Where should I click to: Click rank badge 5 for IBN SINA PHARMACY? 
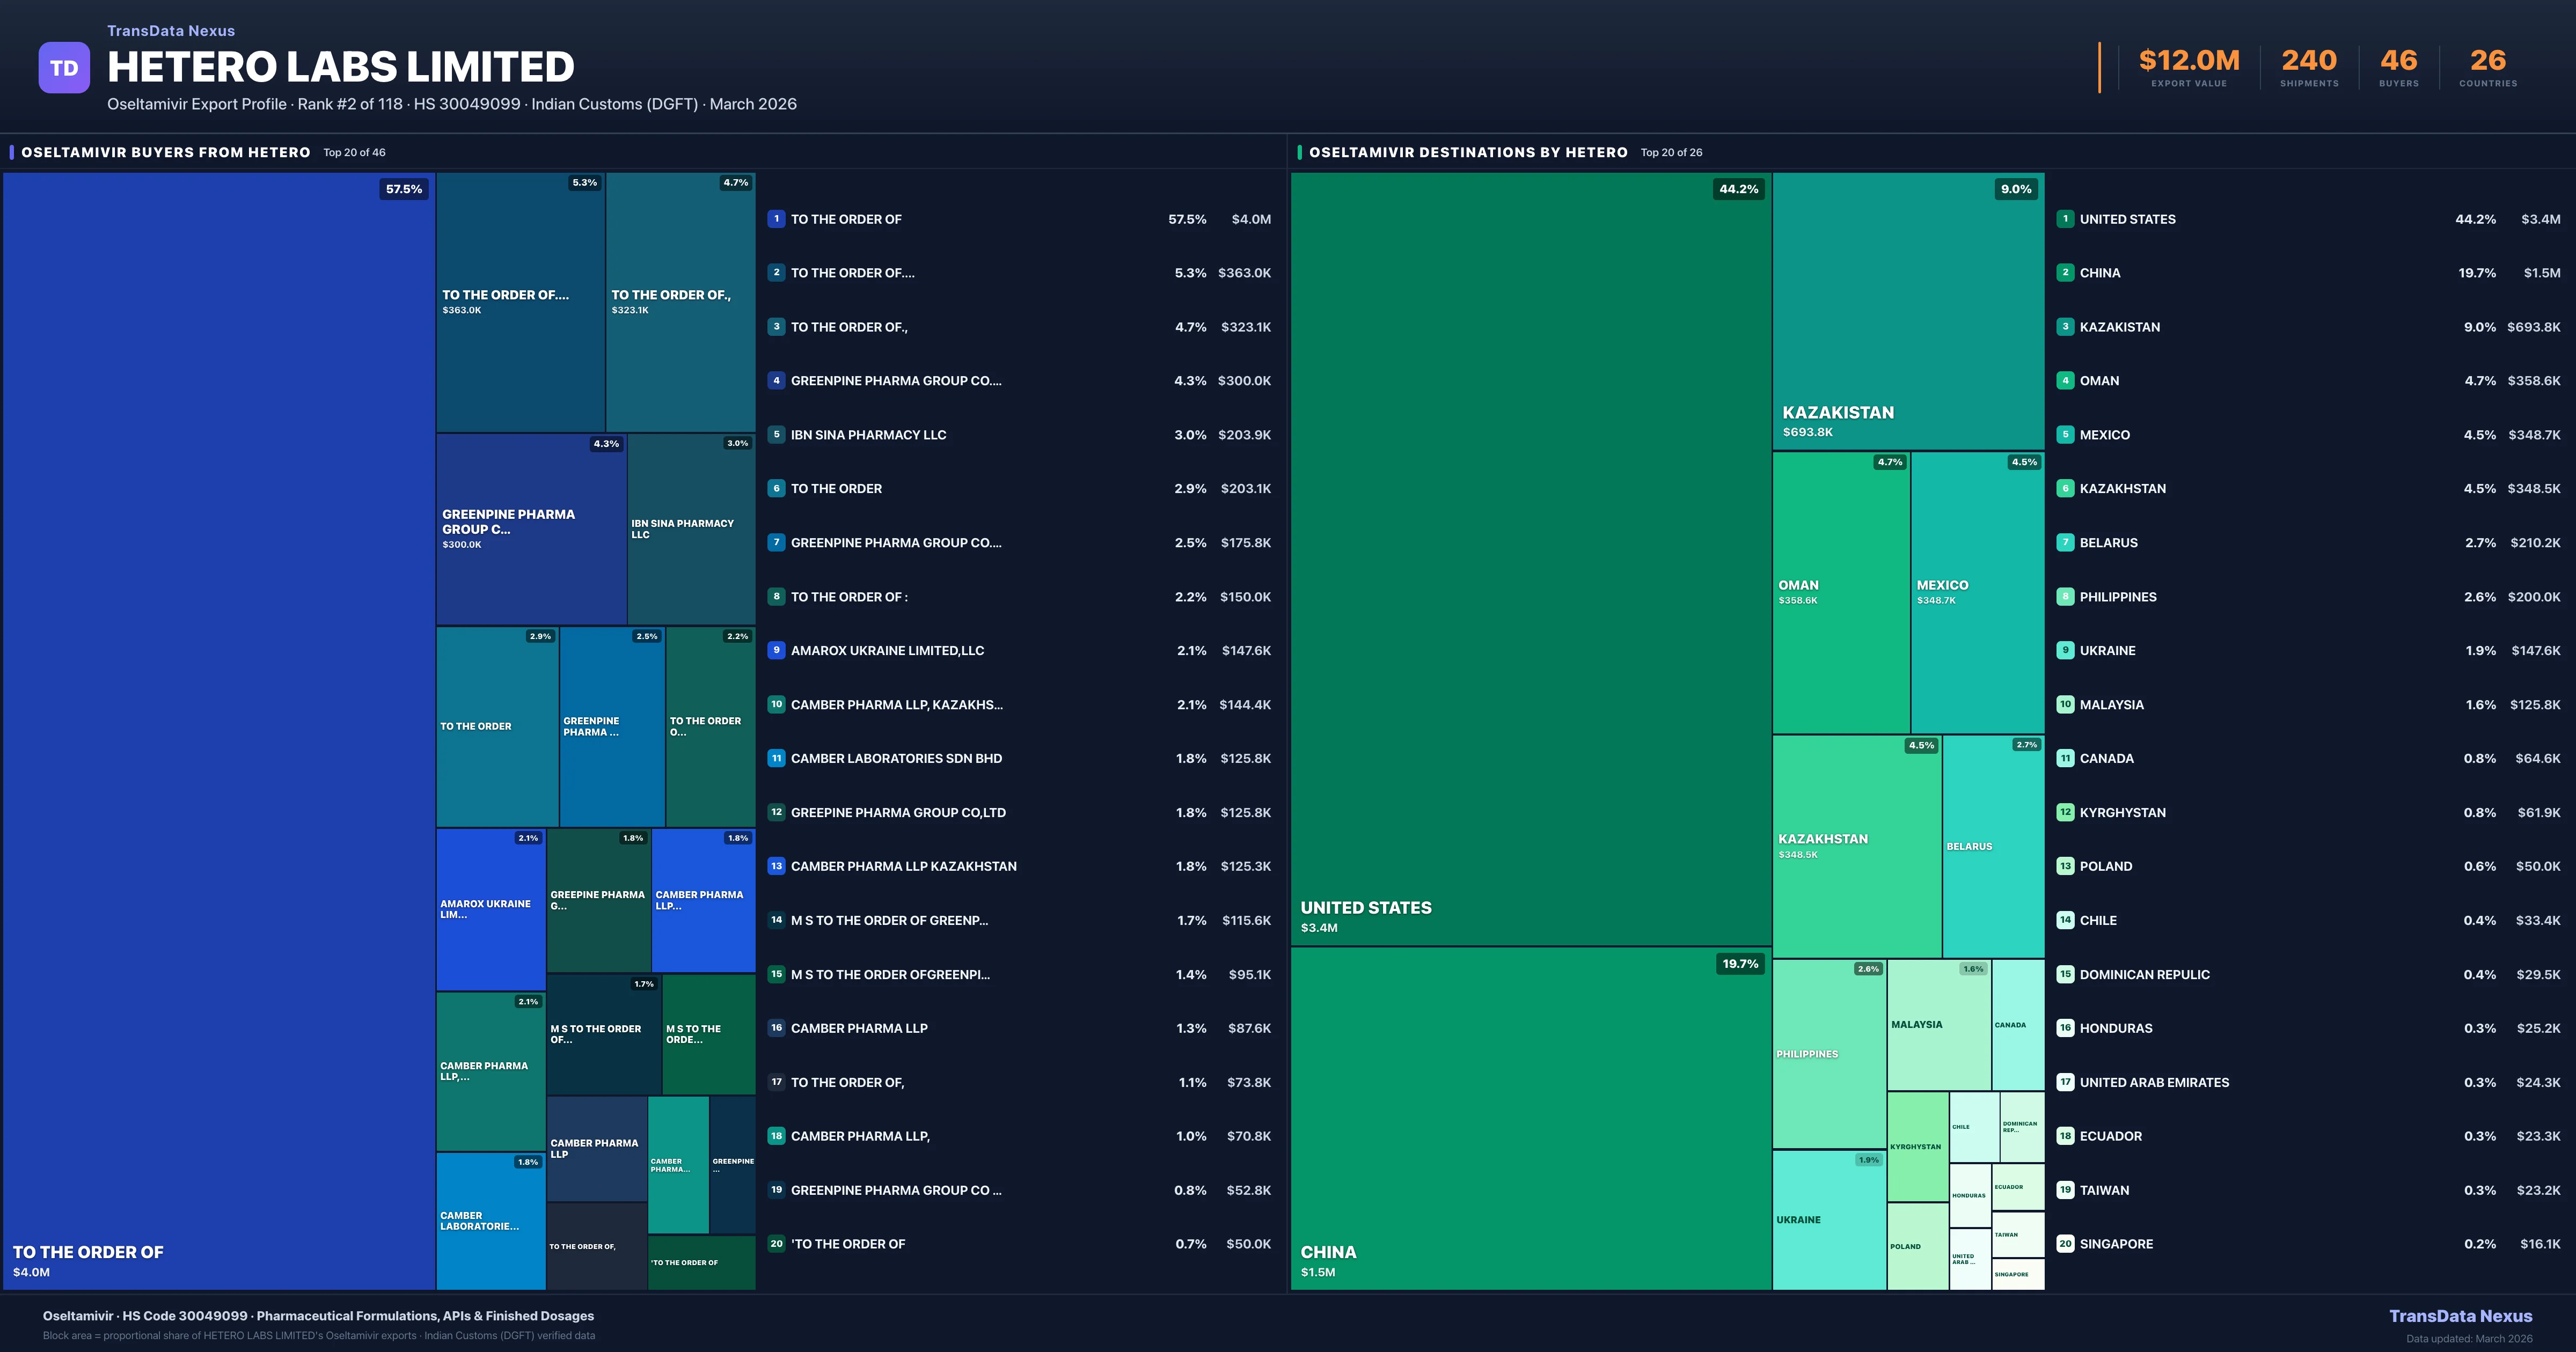[x=776, y=435]
